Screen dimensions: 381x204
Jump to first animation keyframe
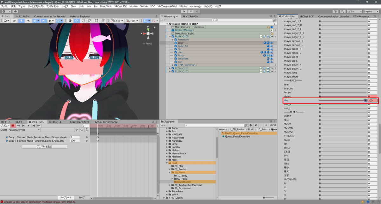pyautogui.click(x=18, y=126)
